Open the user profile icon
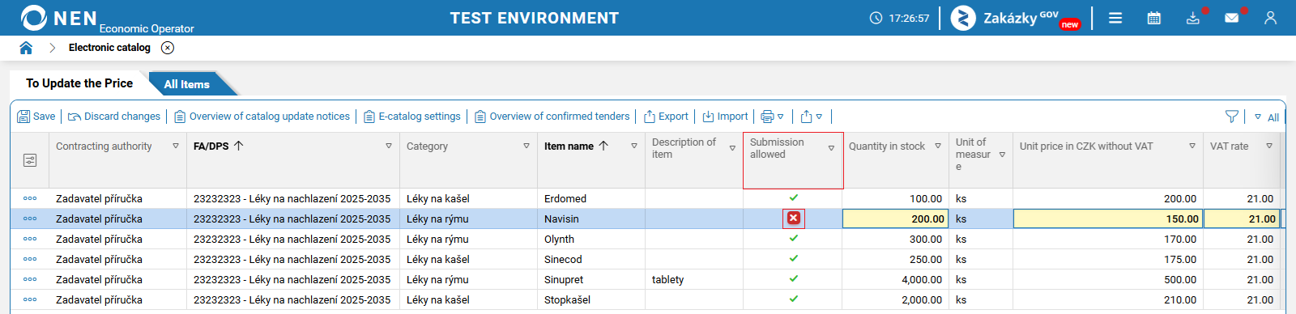This screenshot has height=314, width=1296. click(x=1270, y=18)
